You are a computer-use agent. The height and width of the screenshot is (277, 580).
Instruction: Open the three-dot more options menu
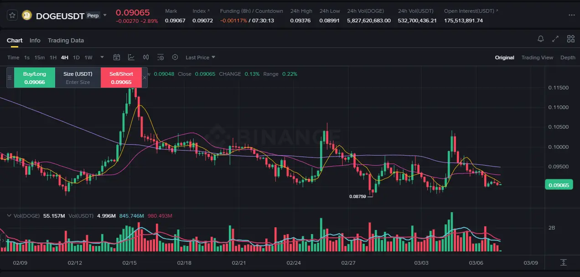572,15
